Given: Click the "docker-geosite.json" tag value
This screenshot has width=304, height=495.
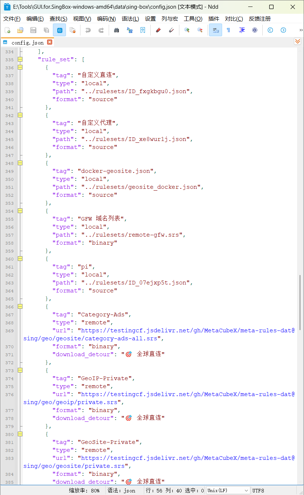Looking at the screenshot, I should point(116,171).
